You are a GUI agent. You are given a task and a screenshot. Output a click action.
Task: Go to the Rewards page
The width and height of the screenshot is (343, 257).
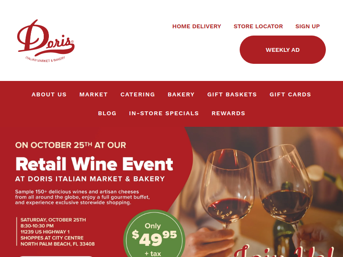(x=229, y=113)
